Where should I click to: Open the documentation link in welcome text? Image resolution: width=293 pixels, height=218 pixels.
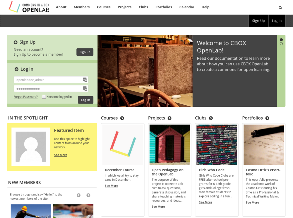(229, 58)
